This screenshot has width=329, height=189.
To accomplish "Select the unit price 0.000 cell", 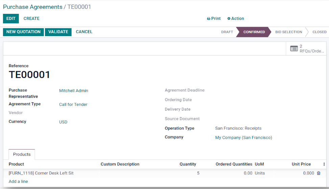I will pyautogui.click(x=308, y=173).
